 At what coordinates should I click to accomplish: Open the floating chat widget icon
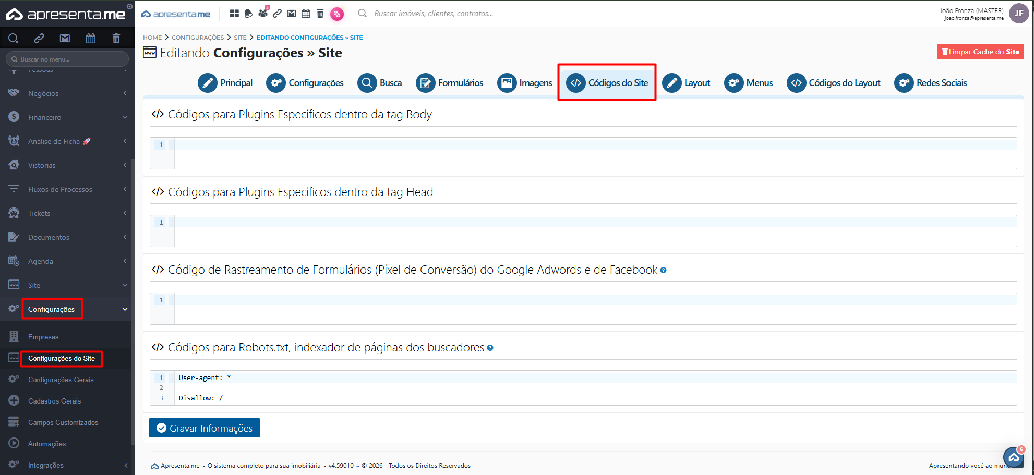tap(1014, 457)
